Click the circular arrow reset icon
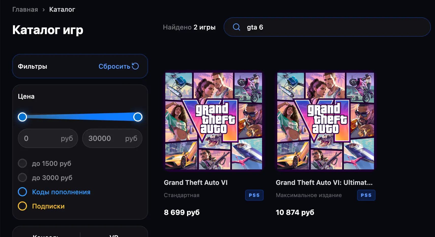Screen dimensions: 435x237 coord(135,66)
